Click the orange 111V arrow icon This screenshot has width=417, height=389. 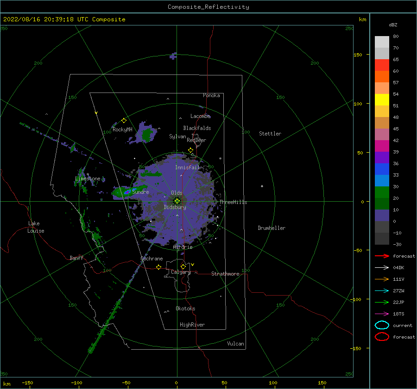(x=382, y=279)
